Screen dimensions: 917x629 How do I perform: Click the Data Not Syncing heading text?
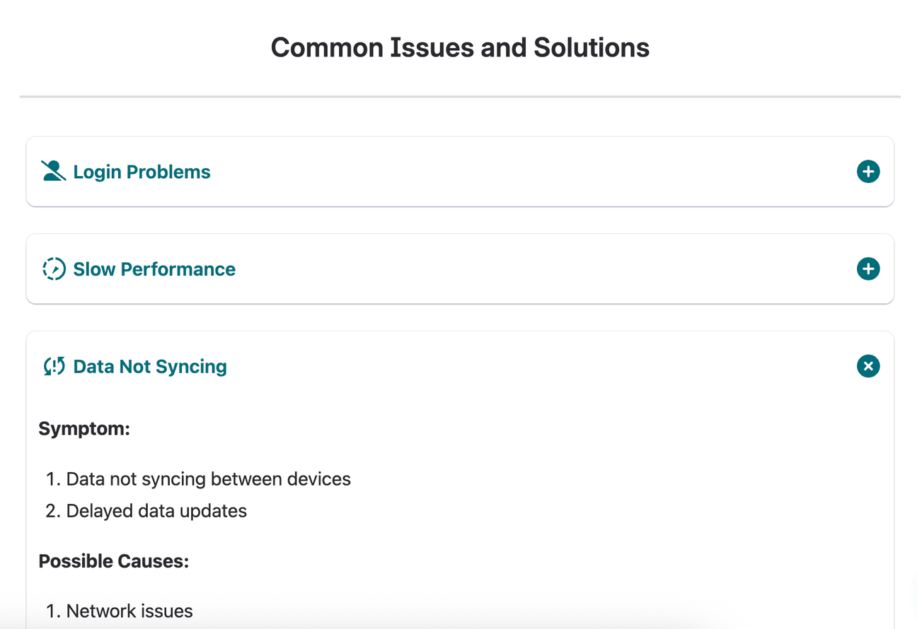pos(149,366)
